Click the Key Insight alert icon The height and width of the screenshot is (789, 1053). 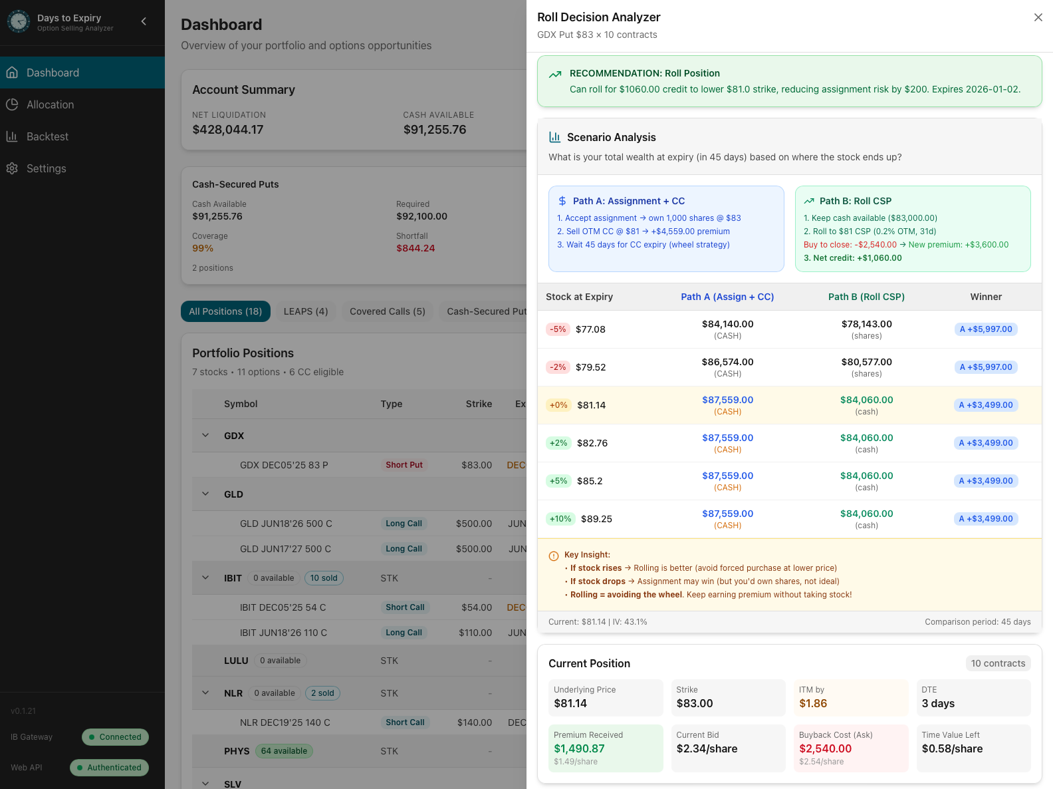554,556
